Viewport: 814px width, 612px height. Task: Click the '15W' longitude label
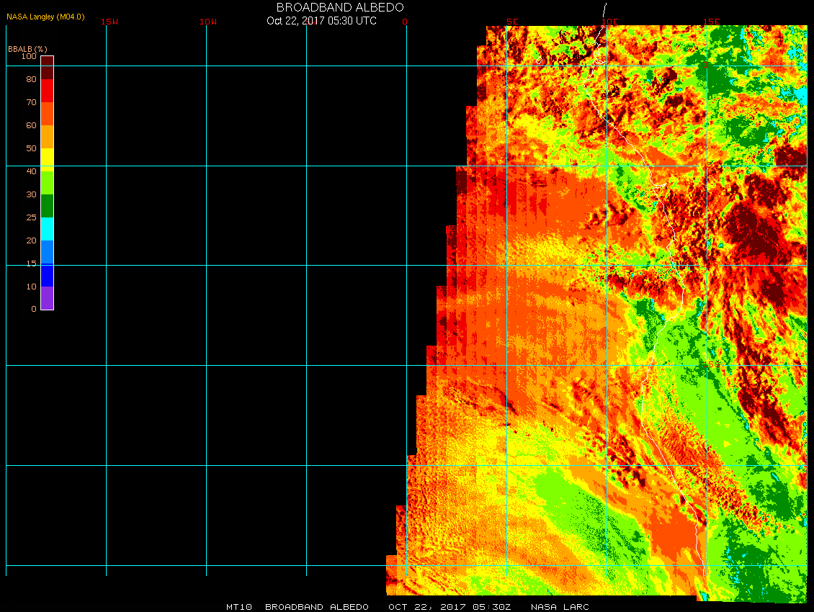tap(109, 22)
